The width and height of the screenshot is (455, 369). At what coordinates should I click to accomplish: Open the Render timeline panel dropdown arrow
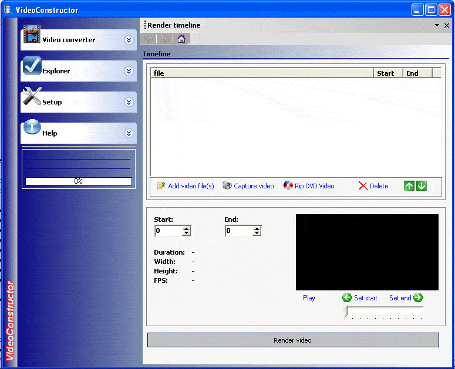(x=437, y=26)
